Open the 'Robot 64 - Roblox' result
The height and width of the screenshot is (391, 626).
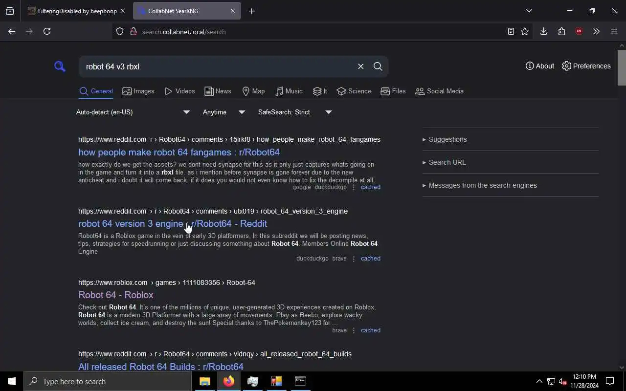116,295
